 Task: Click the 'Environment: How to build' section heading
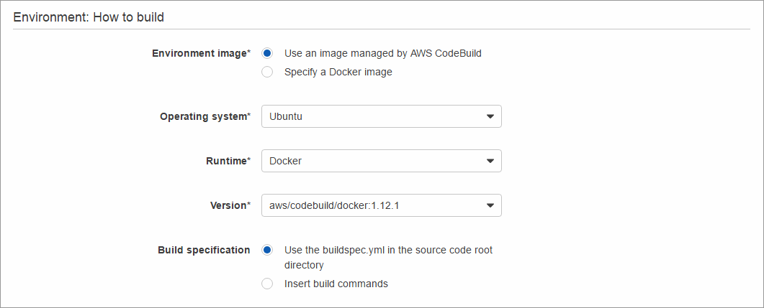(x=89, y=17)
